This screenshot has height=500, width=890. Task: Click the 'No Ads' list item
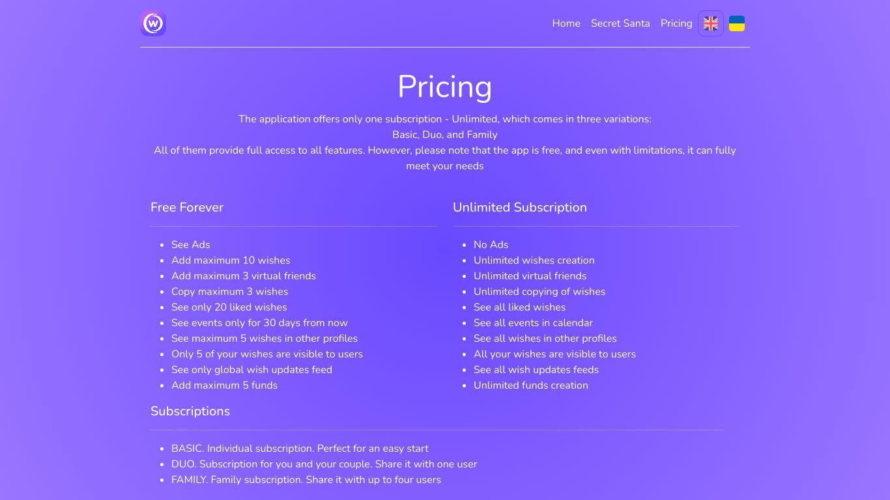tap(491, 245)
